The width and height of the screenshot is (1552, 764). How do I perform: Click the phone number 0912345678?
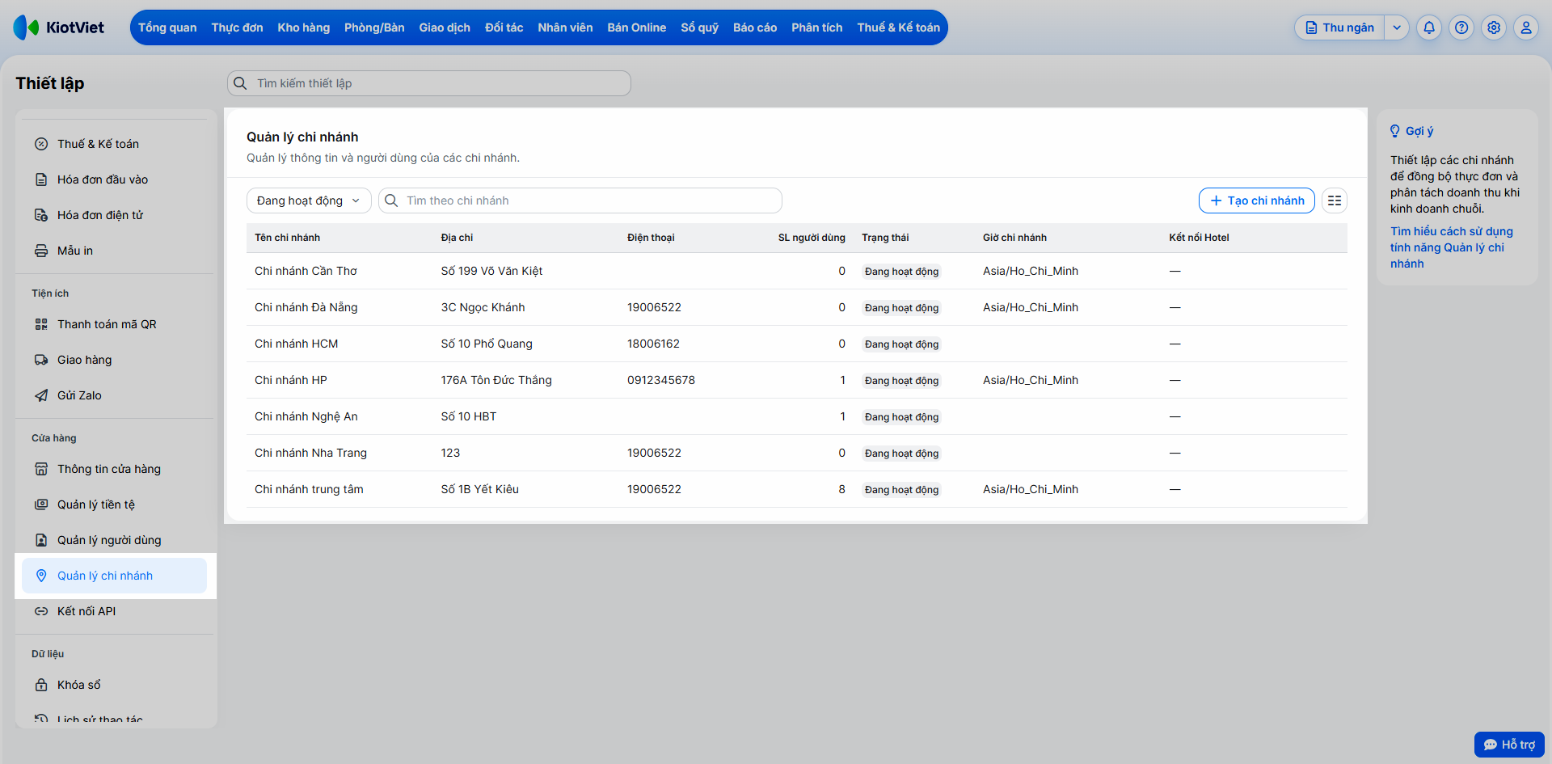point(661,380)
